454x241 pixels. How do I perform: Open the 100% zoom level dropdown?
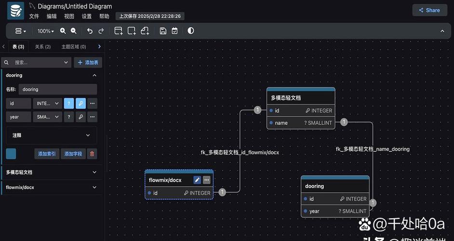(46, 31)
